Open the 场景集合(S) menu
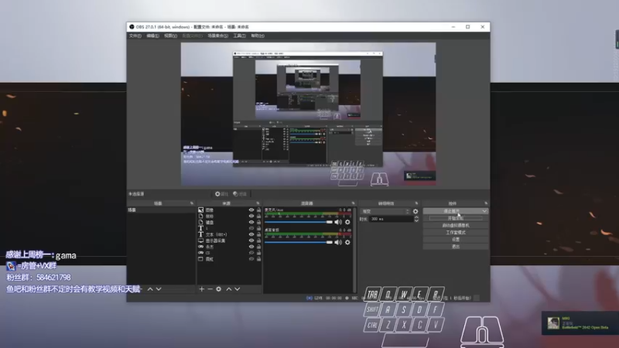Image resolution: width=619 pixels, height=348 pixels. point(218,36)
